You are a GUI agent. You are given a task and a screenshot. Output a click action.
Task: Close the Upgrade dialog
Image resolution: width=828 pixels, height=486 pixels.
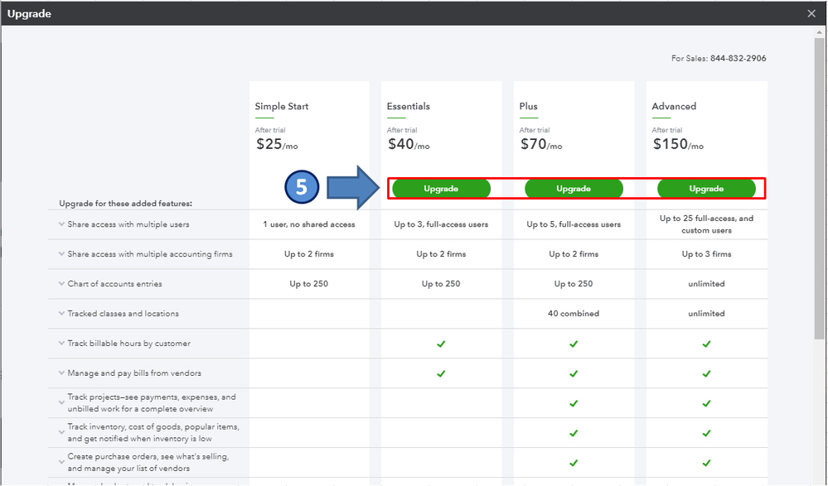coord(811,13)
